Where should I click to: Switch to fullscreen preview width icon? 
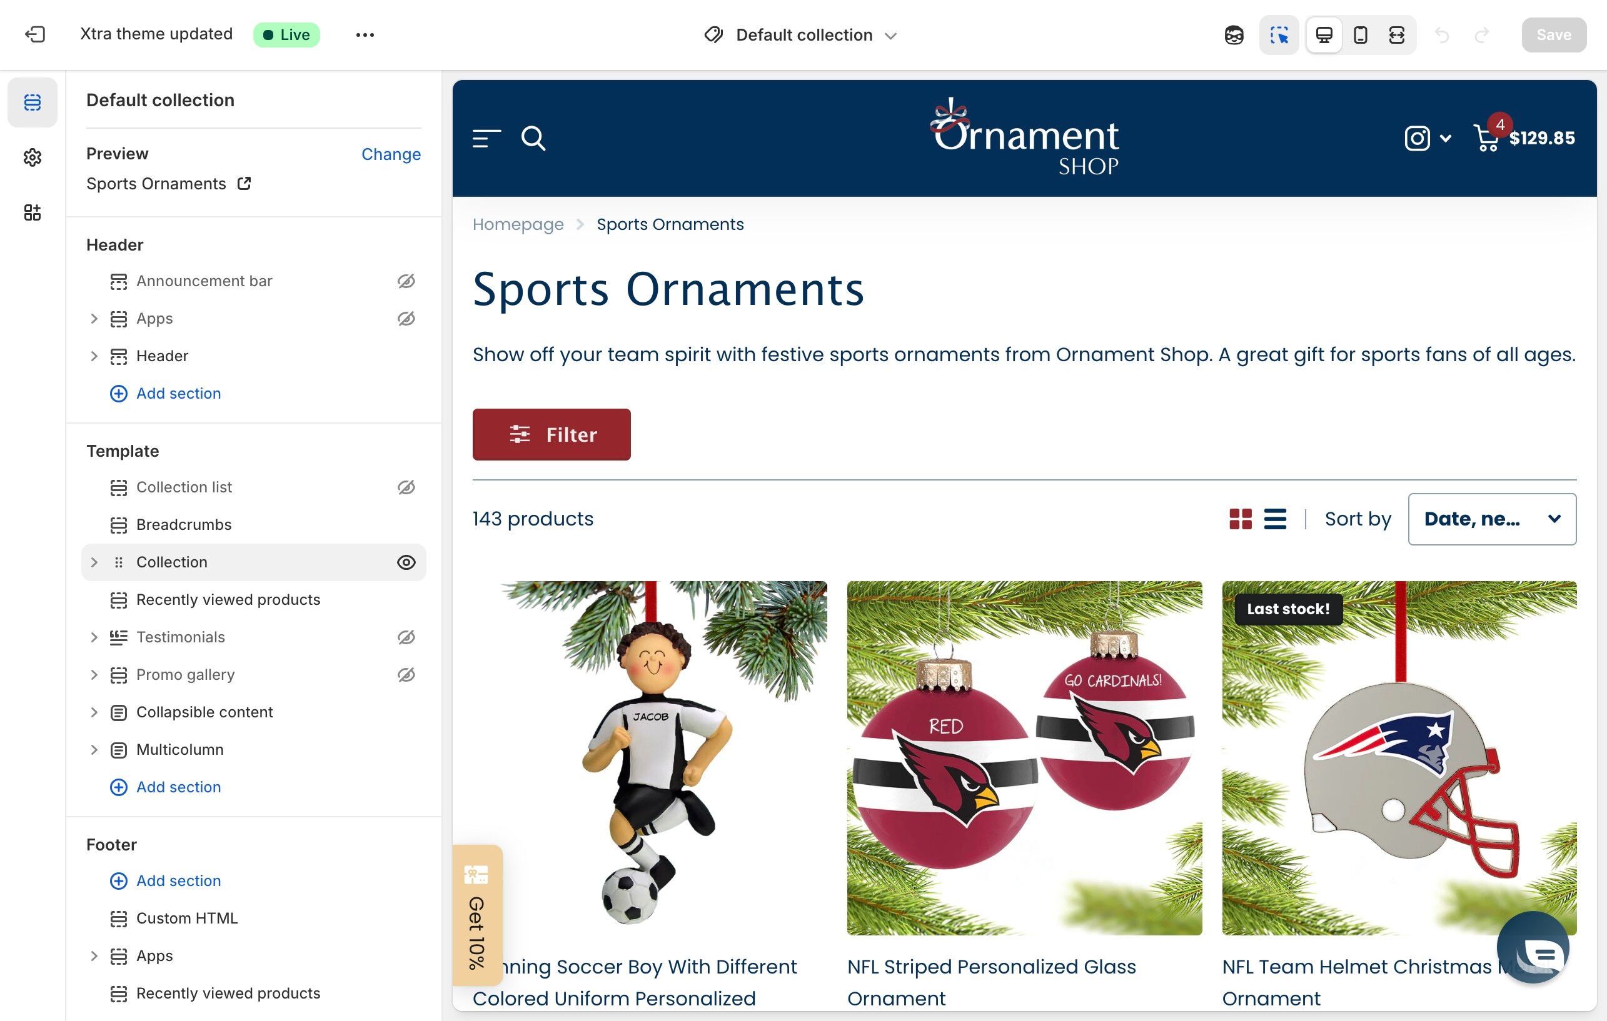[x=1396, y=34]
